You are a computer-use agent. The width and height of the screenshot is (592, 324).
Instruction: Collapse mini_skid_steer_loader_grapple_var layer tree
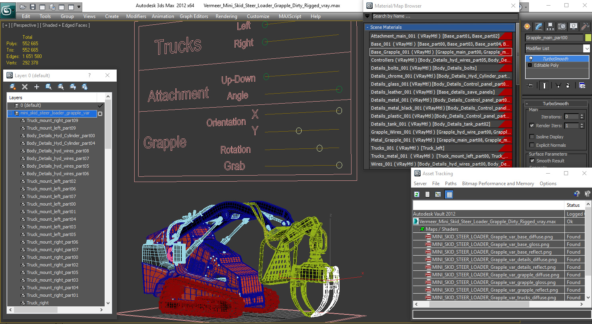(x=10, y=113)
